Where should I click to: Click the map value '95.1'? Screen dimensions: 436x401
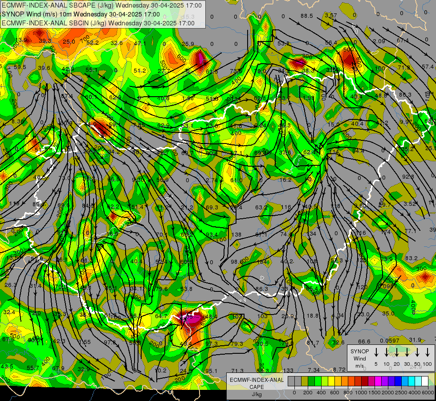(x=212, y=371)
